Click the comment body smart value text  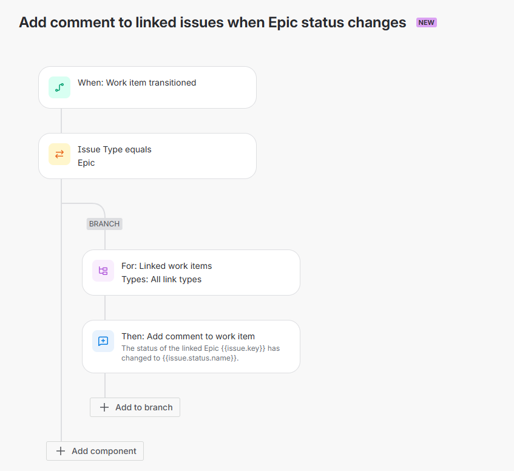(200, 353)
